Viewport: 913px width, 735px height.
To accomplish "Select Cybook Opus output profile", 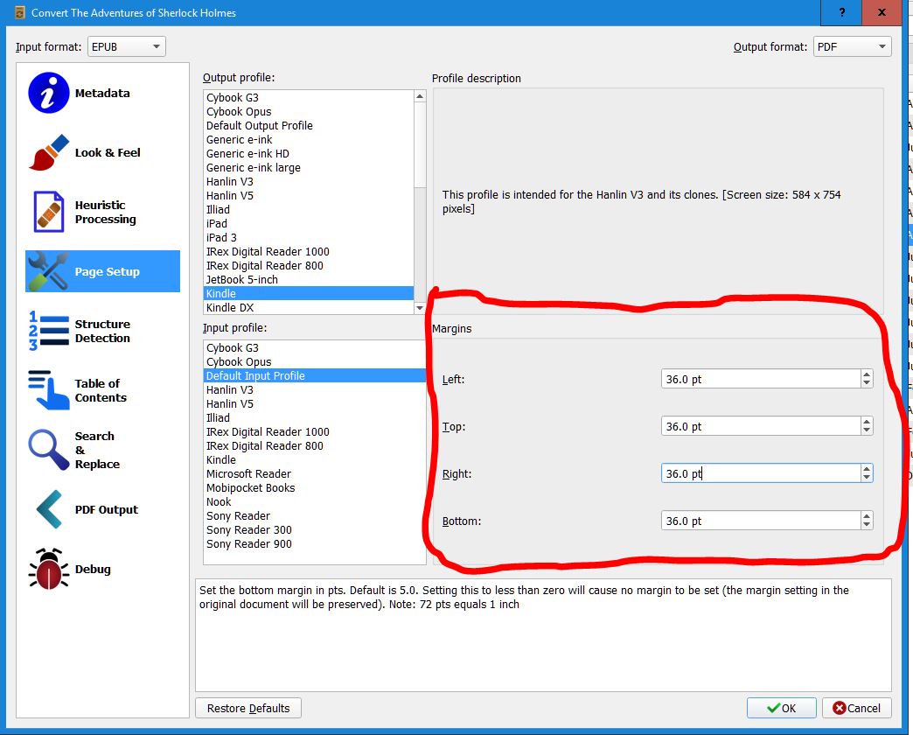I will pos(309,112).
